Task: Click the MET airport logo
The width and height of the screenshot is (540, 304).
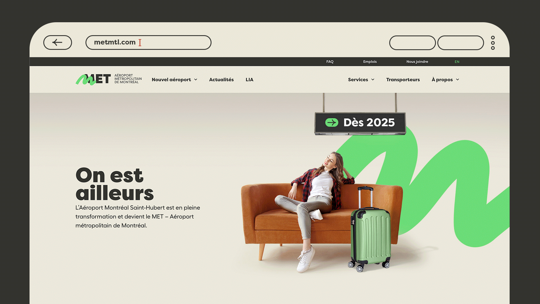Action: click(x=109, y=79)
